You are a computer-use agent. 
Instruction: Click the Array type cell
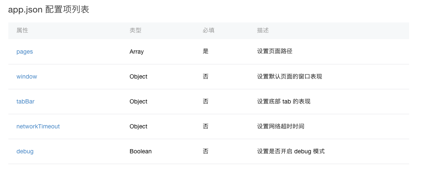(137, 52)
